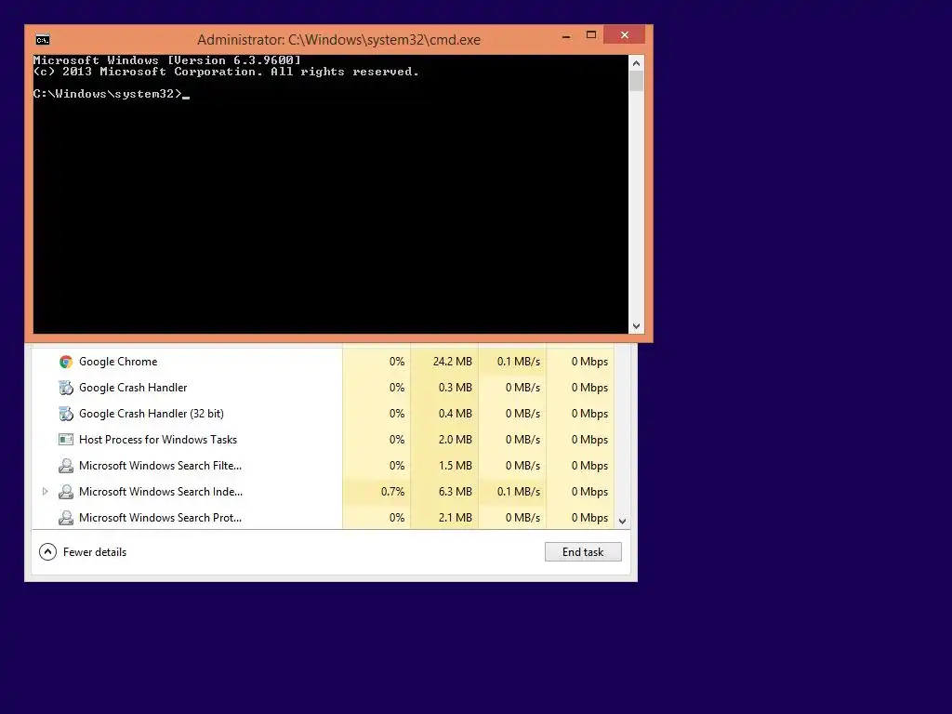Click Host Process for Windows Tasks icon
Viewport: 952px width, 714px height.
pos(66,440)
